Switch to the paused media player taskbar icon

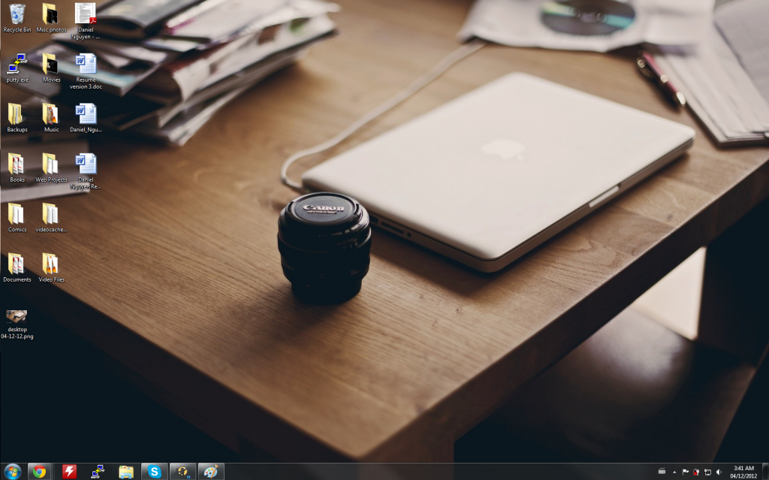click(183, 472)
